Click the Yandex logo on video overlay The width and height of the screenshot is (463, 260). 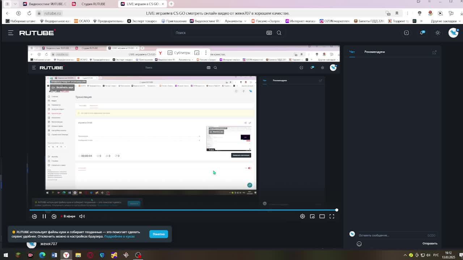[x=160, y=53]
